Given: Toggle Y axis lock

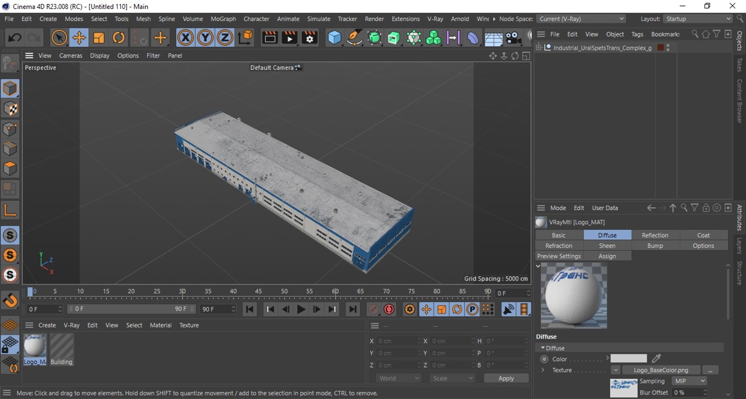Looking at the screenshot, I should coord(205,38).
